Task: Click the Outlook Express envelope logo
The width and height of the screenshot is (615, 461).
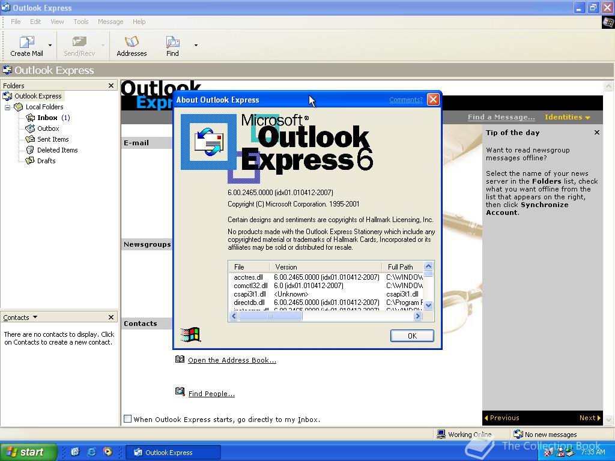Action: click(208, 142)
